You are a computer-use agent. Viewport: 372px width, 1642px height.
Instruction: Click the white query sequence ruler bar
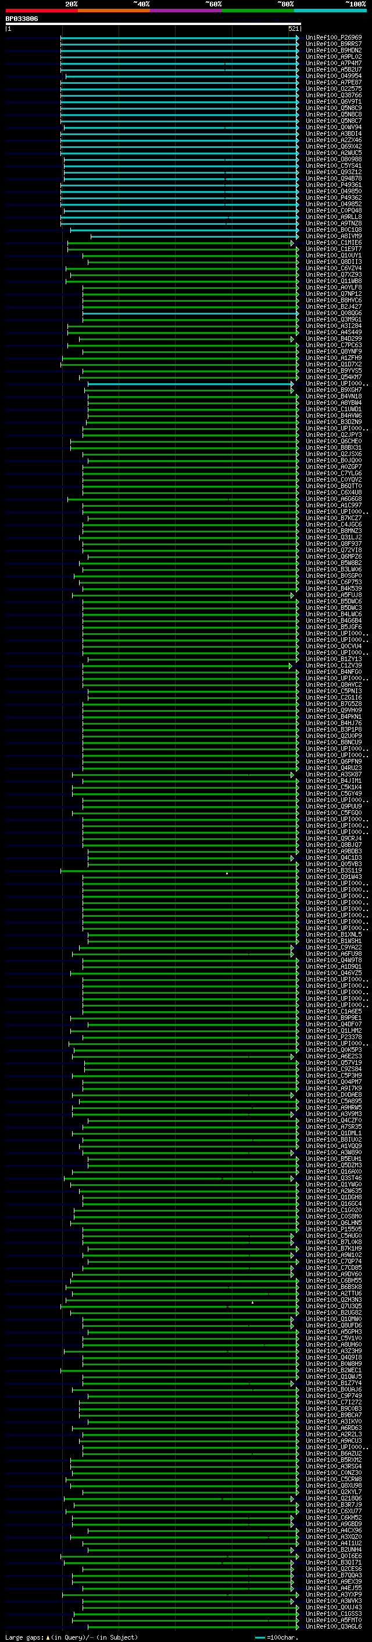coord(153,24)
